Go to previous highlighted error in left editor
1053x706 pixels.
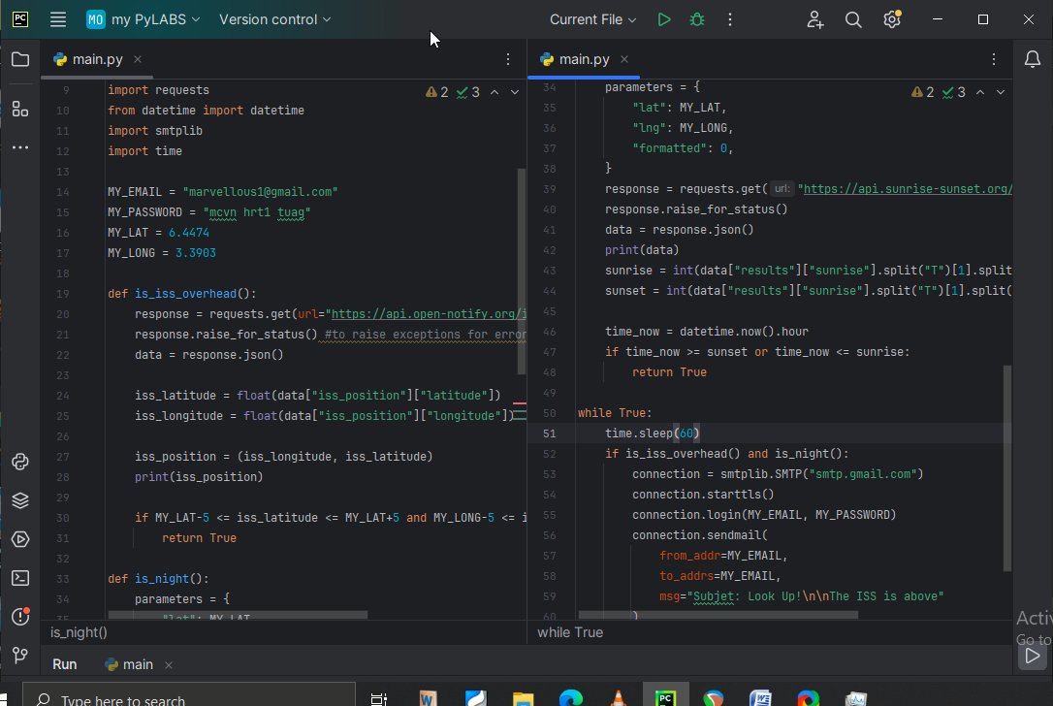point(495,92)
